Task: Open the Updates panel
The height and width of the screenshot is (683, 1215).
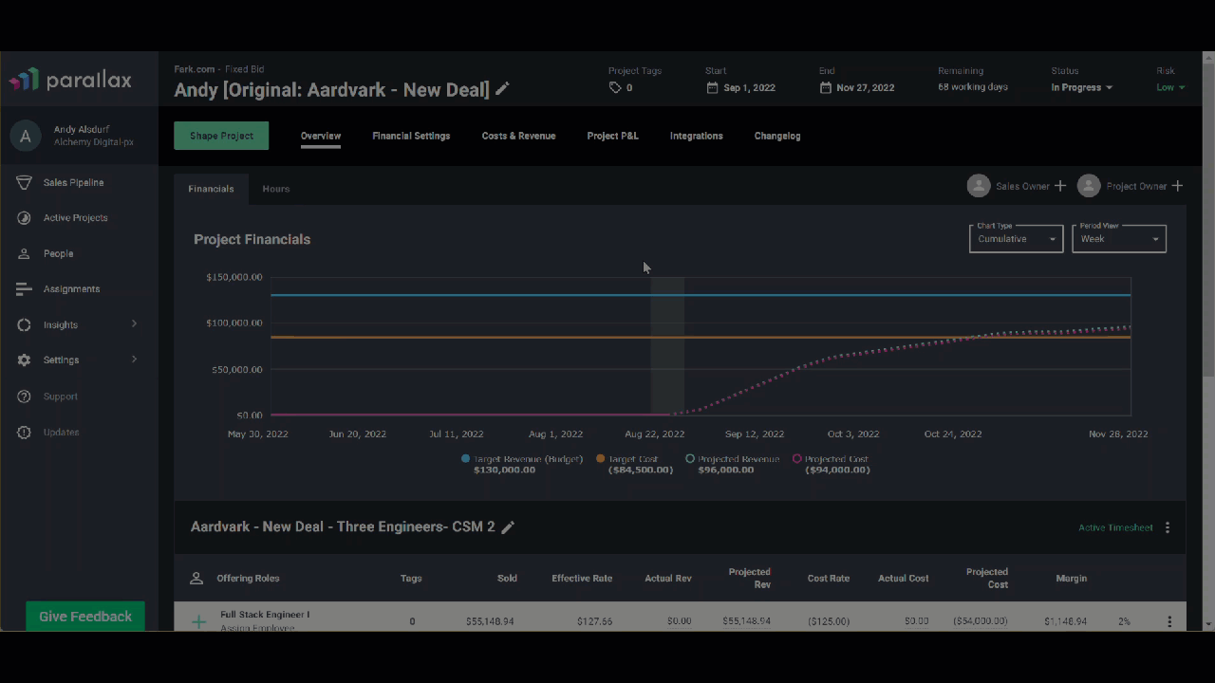Action: (x=24, y=432)
